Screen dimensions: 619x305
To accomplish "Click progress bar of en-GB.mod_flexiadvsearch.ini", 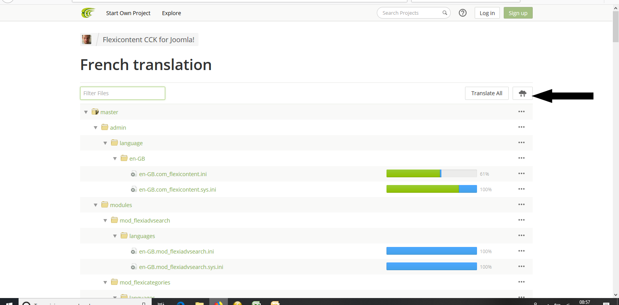I will click(x=432, y=251).
